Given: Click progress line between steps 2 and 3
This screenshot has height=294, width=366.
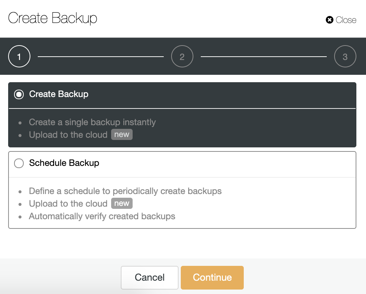Looking at the screenshot, I should coord(264,56).
